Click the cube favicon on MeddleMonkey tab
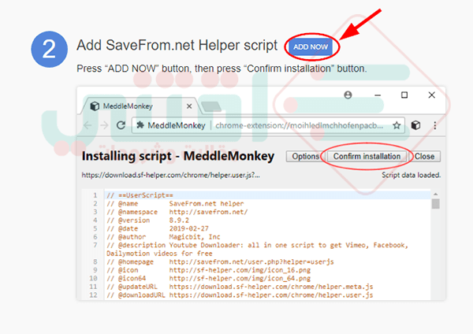Viewport: 473px width, 334px height. pyautogui.click(x=95, y=106)
